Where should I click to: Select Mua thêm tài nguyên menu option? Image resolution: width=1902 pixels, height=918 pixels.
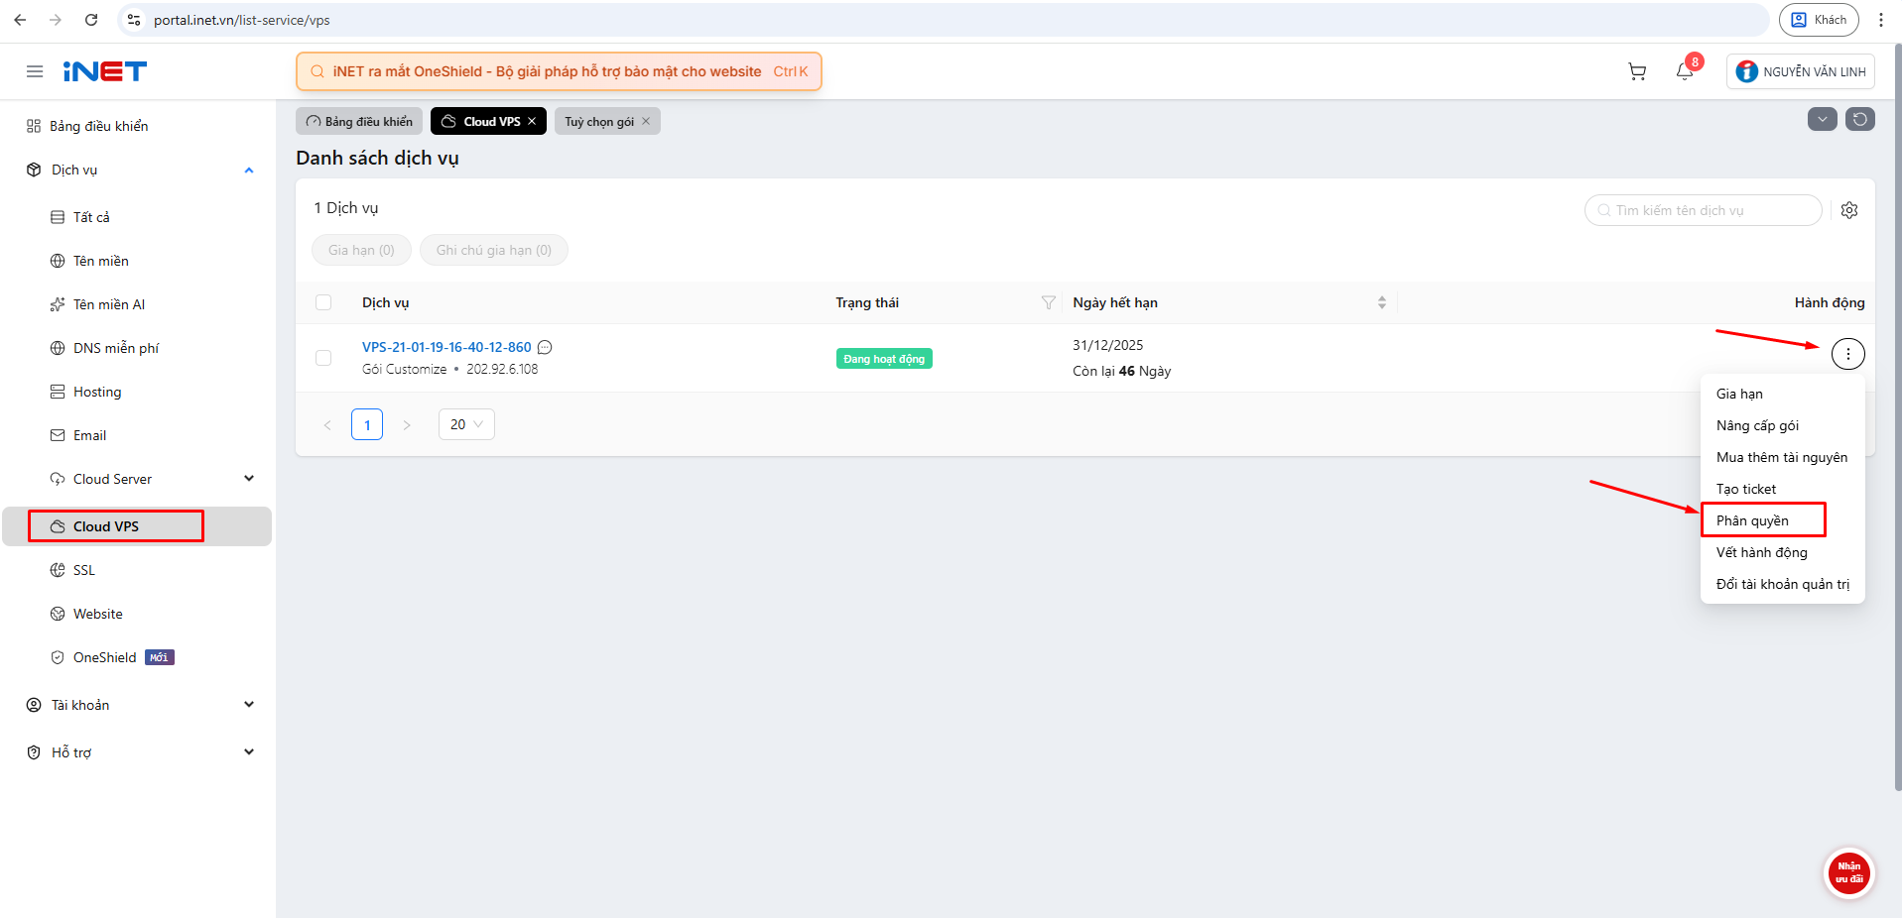[1782, 457]
